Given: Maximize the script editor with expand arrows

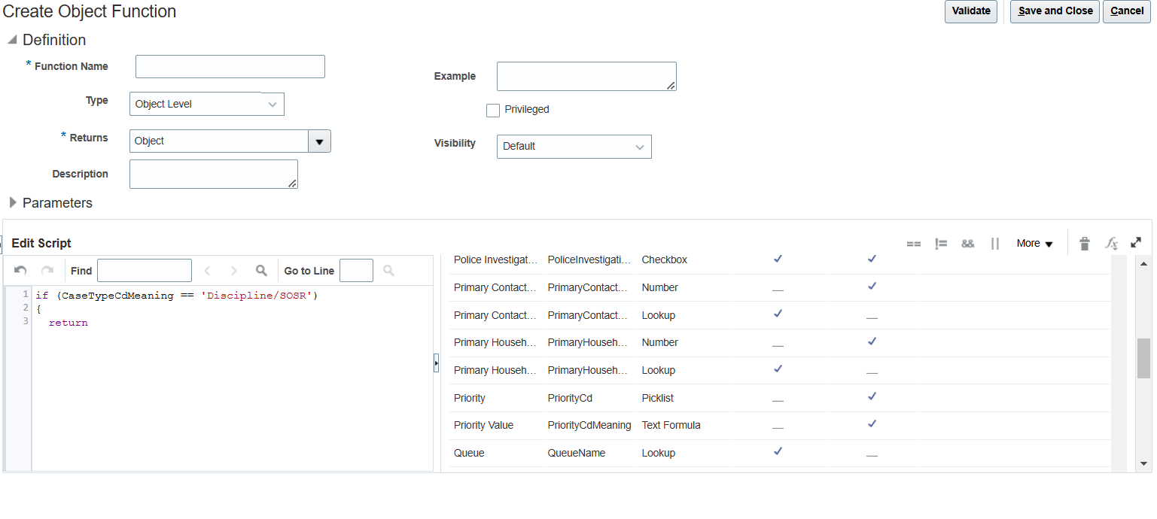Looking at the screenshot, I should point(1136,243).
